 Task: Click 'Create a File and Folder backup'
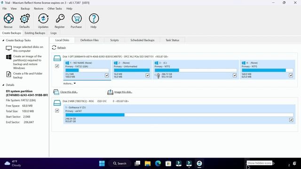point(28,76)
